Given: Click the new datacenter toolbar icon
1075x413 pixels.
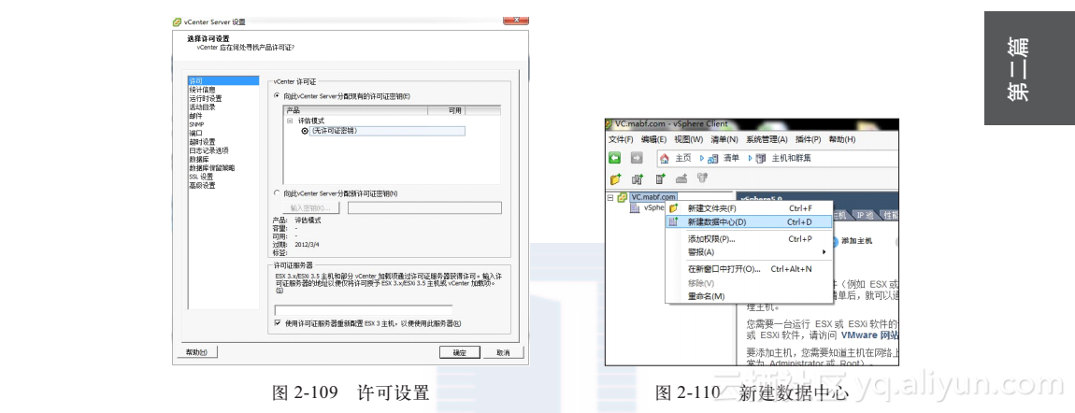Looking at the screenshot, I should click(638, 179).
